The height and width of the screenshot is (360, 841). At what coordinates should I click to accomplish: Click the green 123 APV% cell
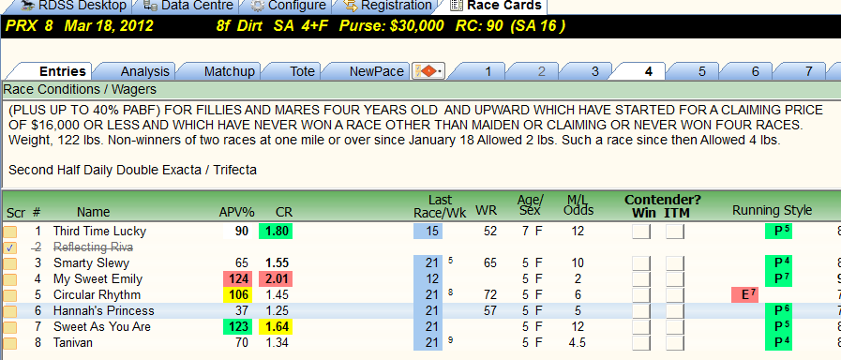(238, 327)
